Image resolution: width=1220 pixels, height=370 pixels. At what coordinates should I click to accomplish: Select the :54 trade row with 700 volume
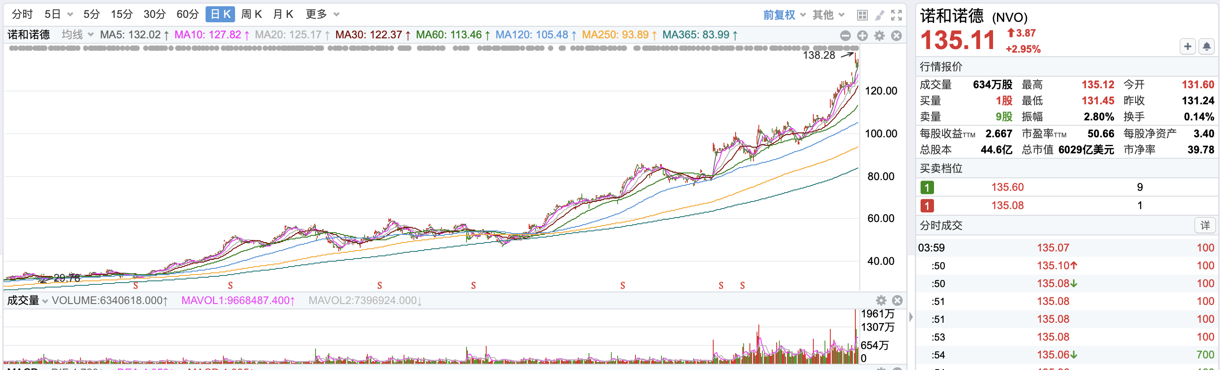click(1067, 355)
